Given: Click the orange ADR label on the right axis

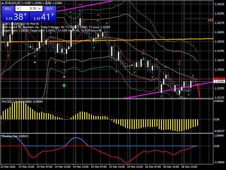Looking at the screenshot, I should pyautogui.click(x=210, y=20).
